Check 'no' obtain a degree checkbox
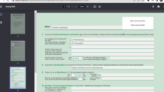 (x=73, y=75)
